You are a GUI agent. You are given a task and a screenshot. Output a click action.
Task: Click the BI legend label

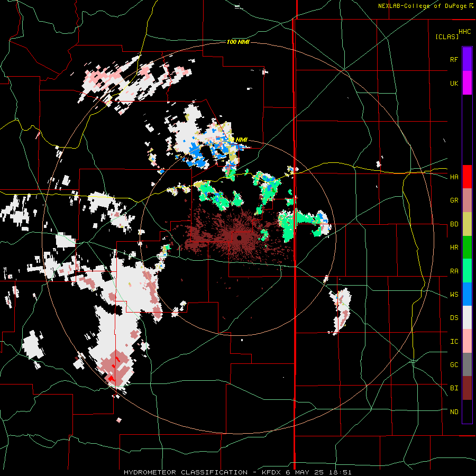coord(454,388)
